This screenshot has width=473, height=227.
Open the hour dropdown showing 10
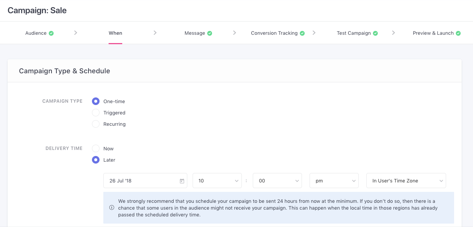click(217, 181)
